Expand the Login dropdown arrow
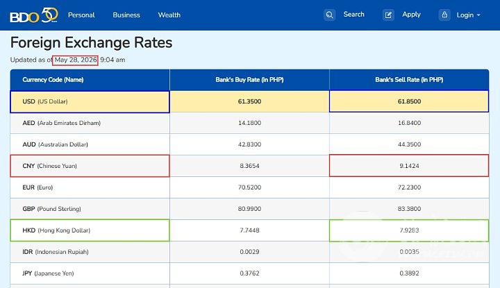500x288 pixels. coord(478,15)
